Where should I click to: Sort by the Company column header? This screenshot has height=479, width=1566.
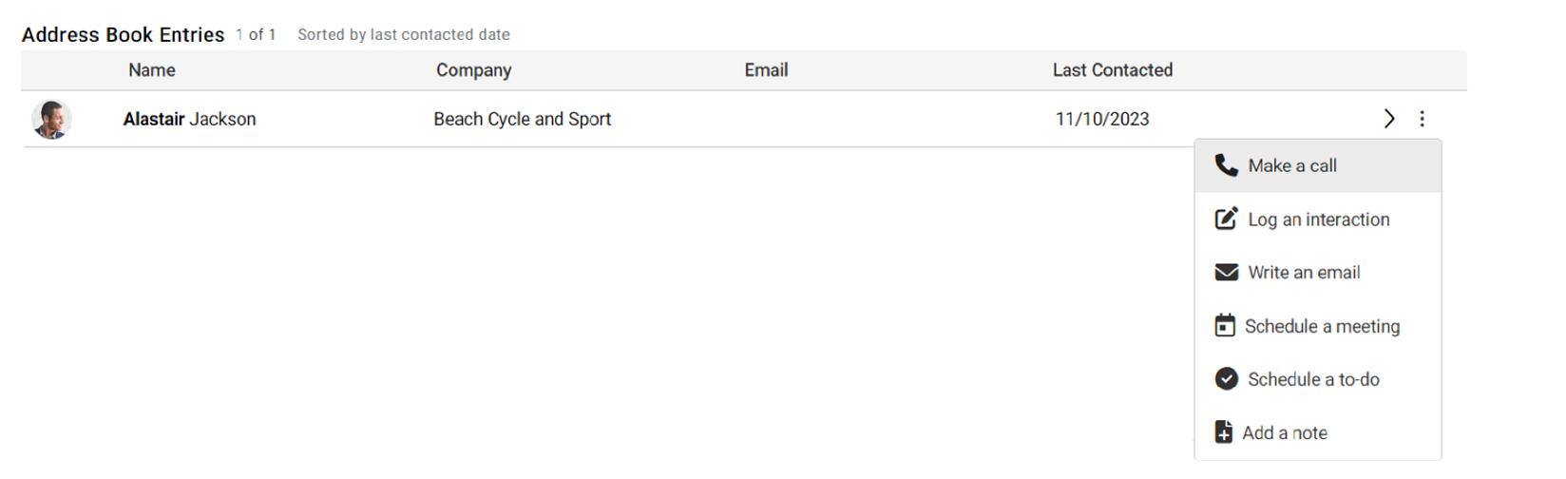point(473,70)
